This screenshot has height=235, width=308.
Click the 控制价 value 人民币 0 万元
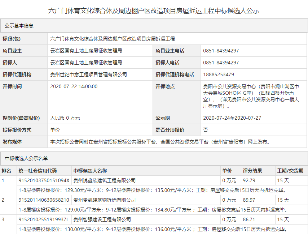[65, 118]
